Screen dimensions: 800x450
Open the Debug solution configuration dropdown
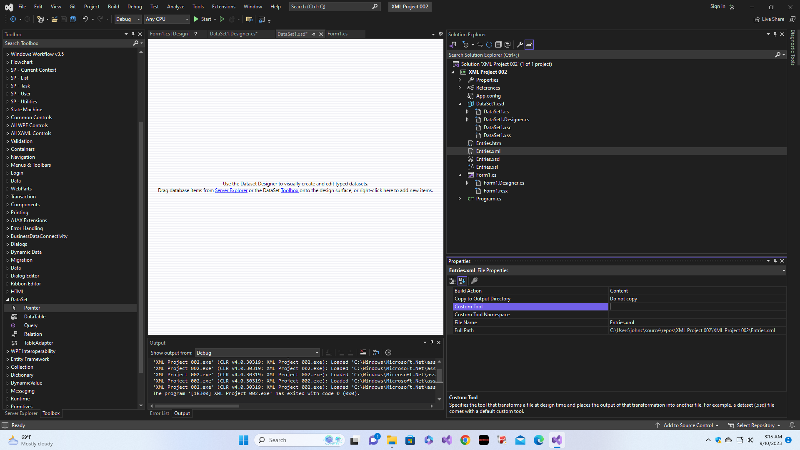pyautogui.click(x=128, y=19)
